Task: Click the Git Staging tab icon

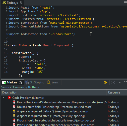Action: (27, 82)
